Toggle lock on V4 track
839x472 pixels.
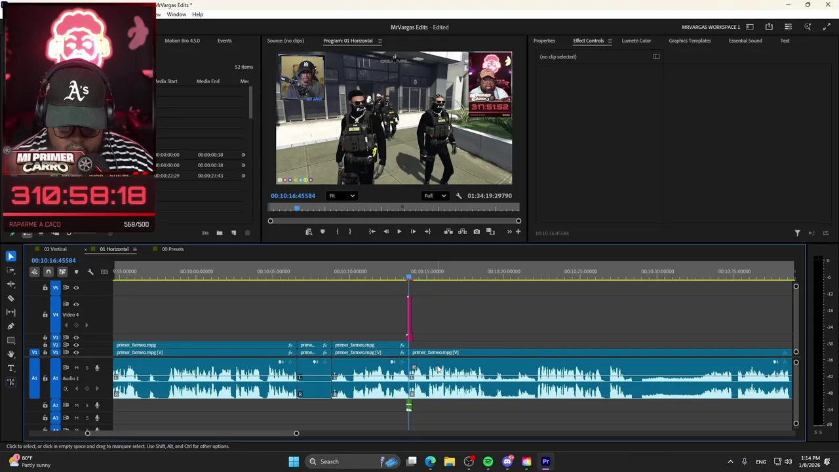(x=45, y=315)
